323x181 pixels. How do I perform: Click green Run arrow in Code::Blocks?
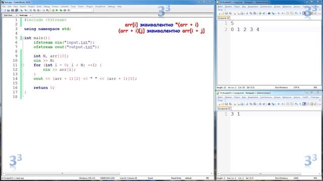click(57, 10)
